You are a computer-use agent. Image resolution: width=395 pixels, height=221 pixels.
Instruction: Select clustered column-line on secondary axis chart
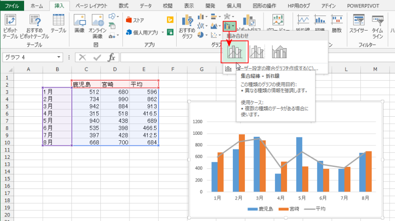[257, 52]
